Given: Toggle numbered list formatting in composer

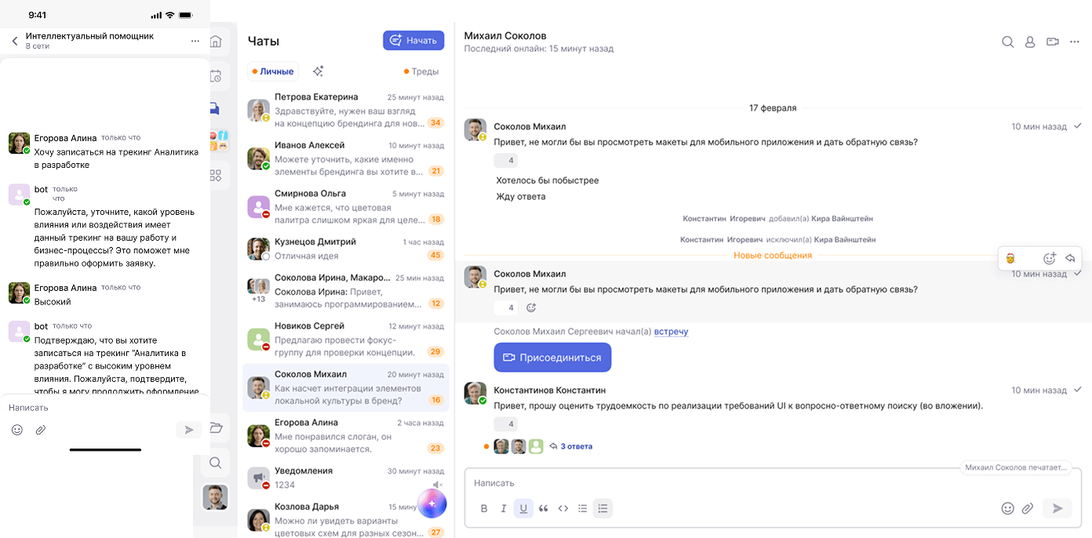Looking at the screenshot, I should pyautogui.click(x=602, y=508).
